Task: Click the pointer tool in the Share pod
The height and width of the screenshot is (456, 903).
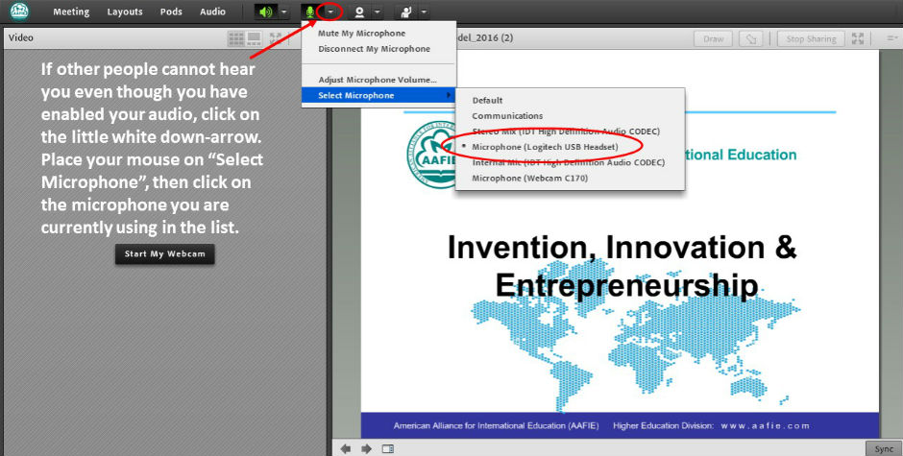Action: 751,39
